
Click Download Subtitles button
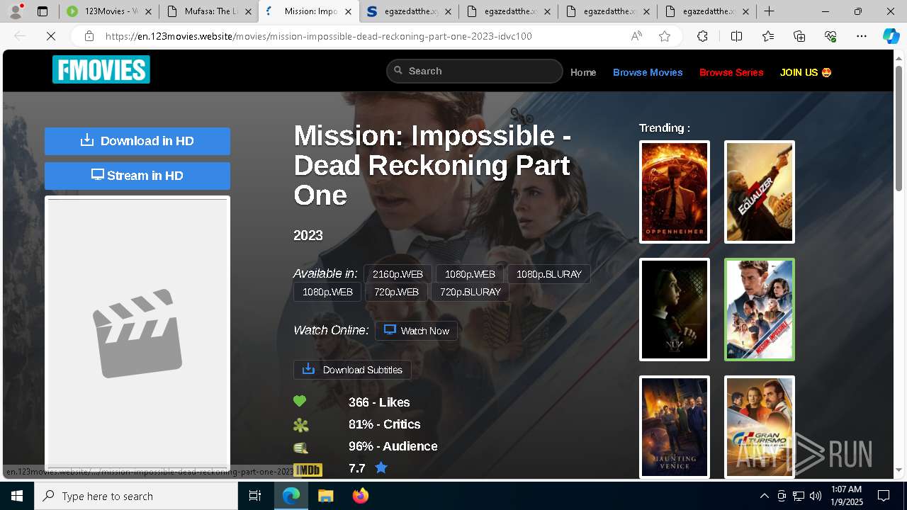pos(352,370)
